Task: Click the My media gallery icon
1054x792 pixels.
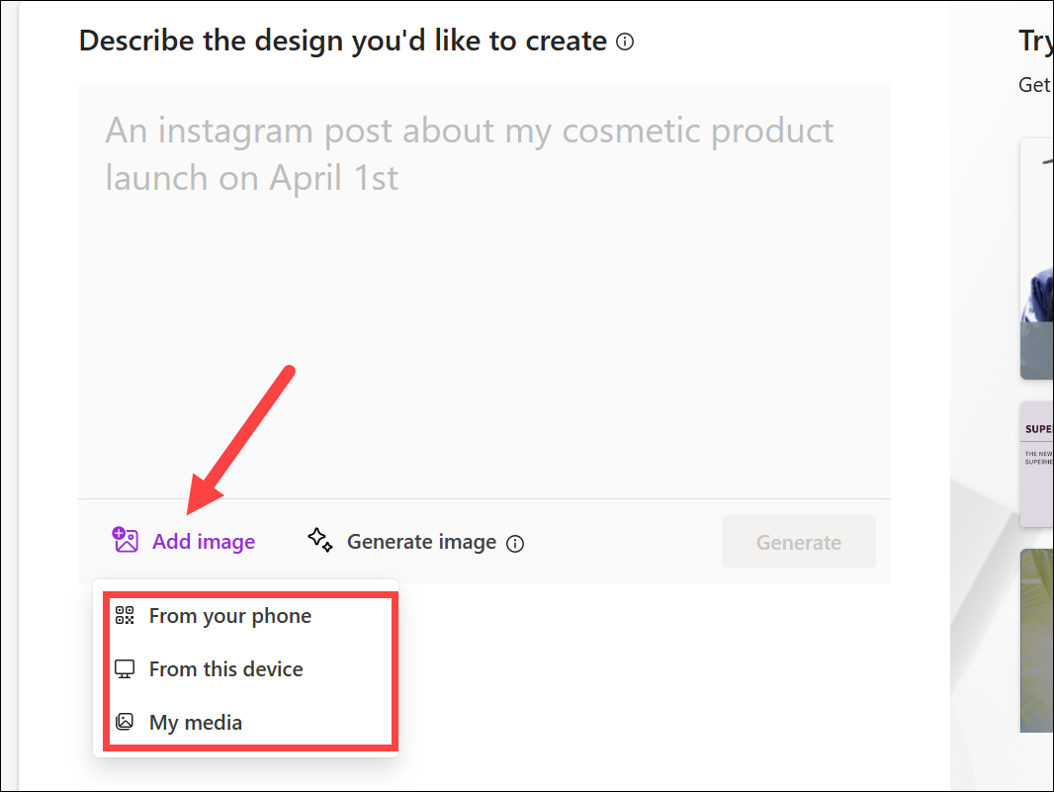Action: click(125, 722)
